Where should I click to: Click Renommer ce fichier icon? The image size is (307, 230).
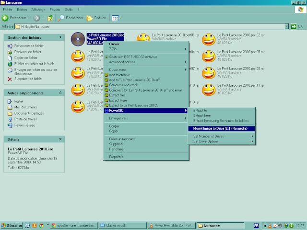[10, 46]
